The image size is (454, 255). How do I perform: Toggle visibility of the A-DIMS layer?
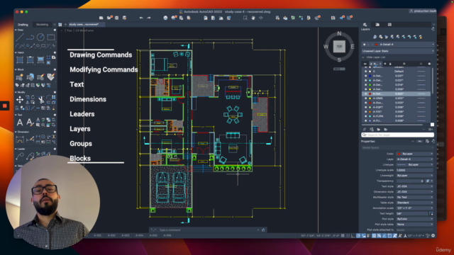[365, 98]
